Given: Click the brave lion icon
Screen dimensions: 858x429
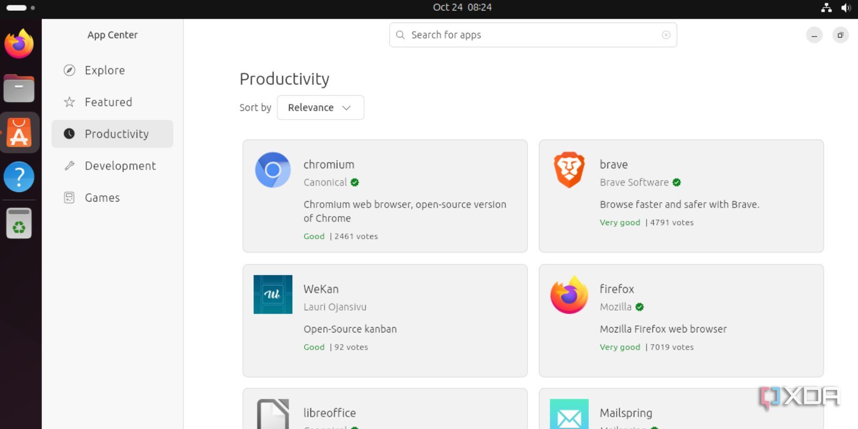Looking at the screenshot, I should pyautogui.click(x=569, y=170).
